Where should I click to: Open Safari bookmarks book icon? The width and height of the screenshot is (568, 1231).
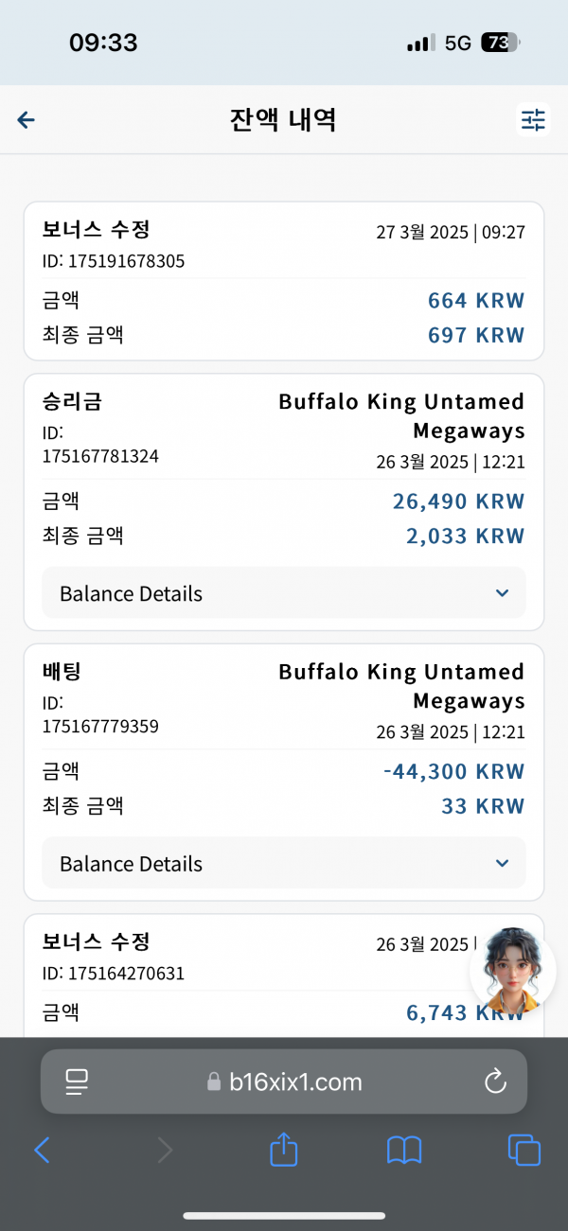(x=404, y=1150)
